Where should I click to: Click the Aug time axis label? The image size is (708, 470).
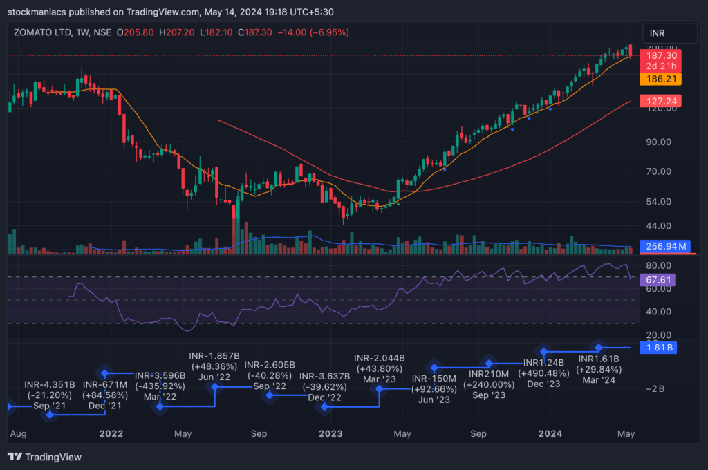[x=18, y=433]
